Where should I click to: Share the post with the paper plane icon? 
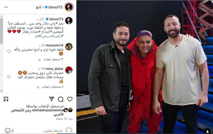pos(51,99)
